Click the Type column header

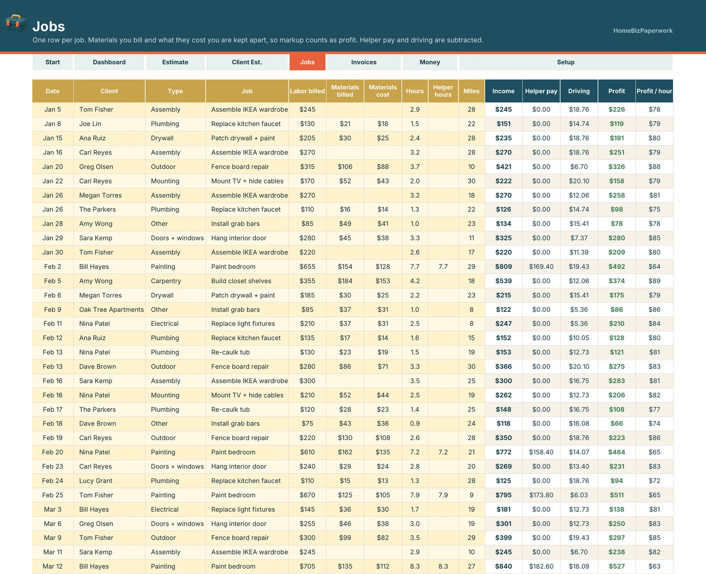tap(175, 91)
